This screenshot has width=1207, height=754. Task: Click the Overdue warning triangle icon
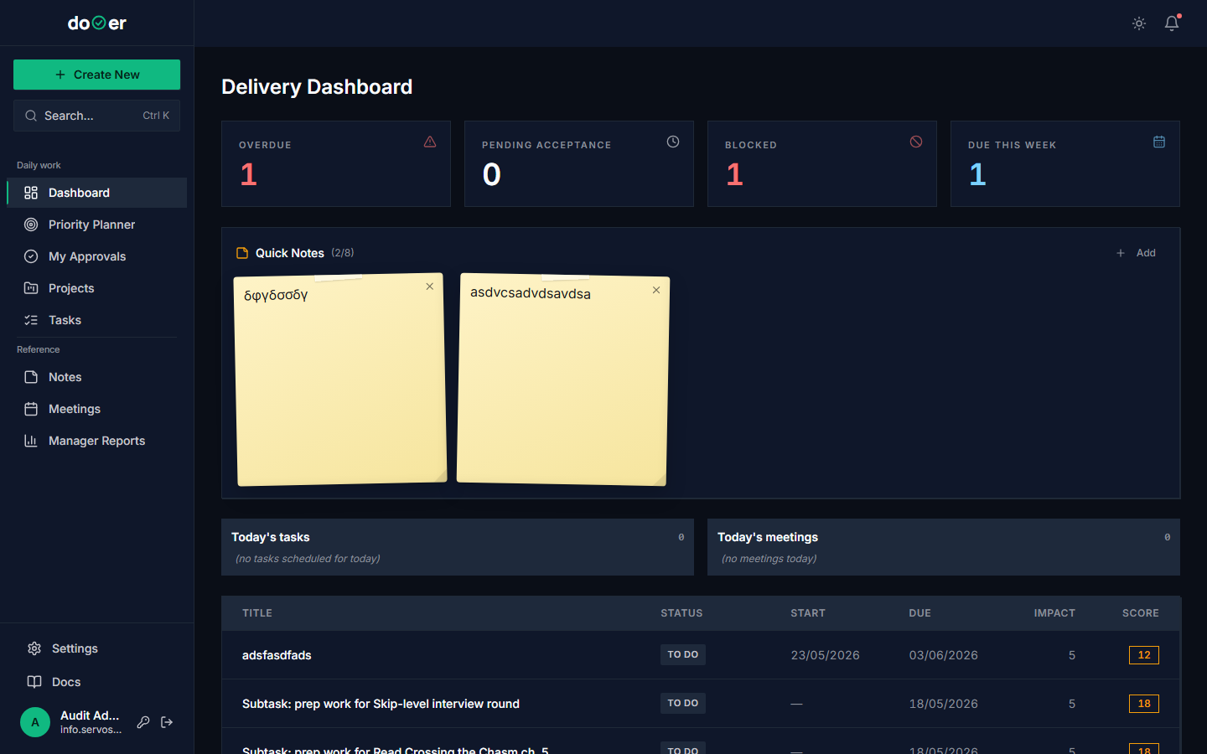coord(430,142)
